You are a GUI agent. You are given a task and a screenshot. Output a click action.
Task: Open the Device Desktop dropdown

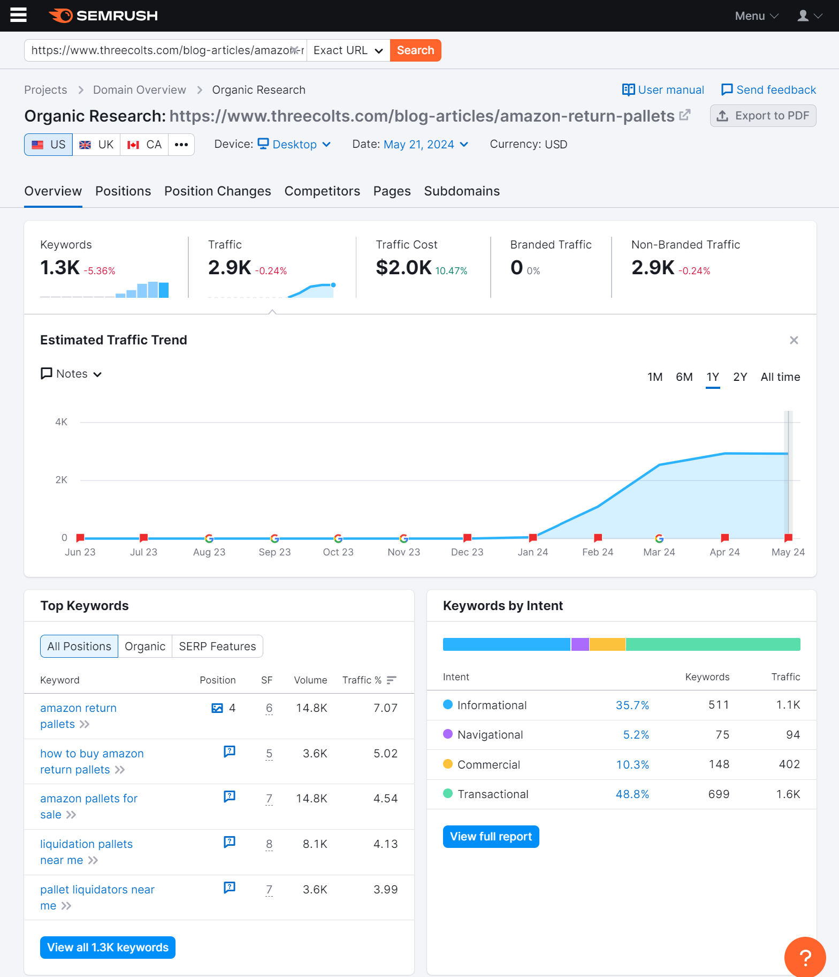[294, 145]
